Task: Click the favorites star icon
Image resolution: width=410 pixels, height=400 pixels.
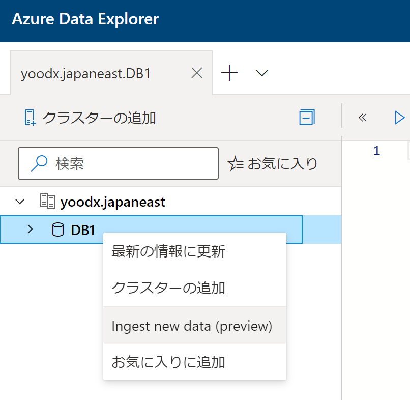Action: pyautogui.click(x=236, y=163)
